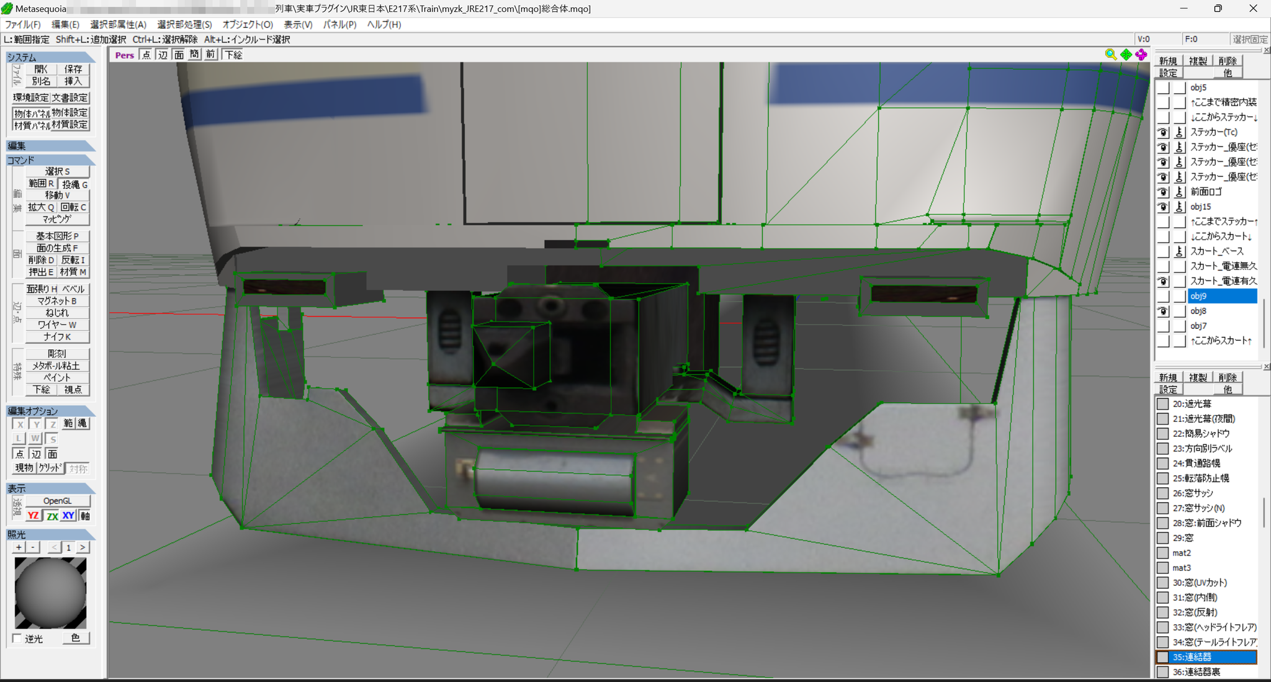This screenshot has width=1271, height=682.
Task: Toggle 点 in edit options panel
Action: [20, 454]
